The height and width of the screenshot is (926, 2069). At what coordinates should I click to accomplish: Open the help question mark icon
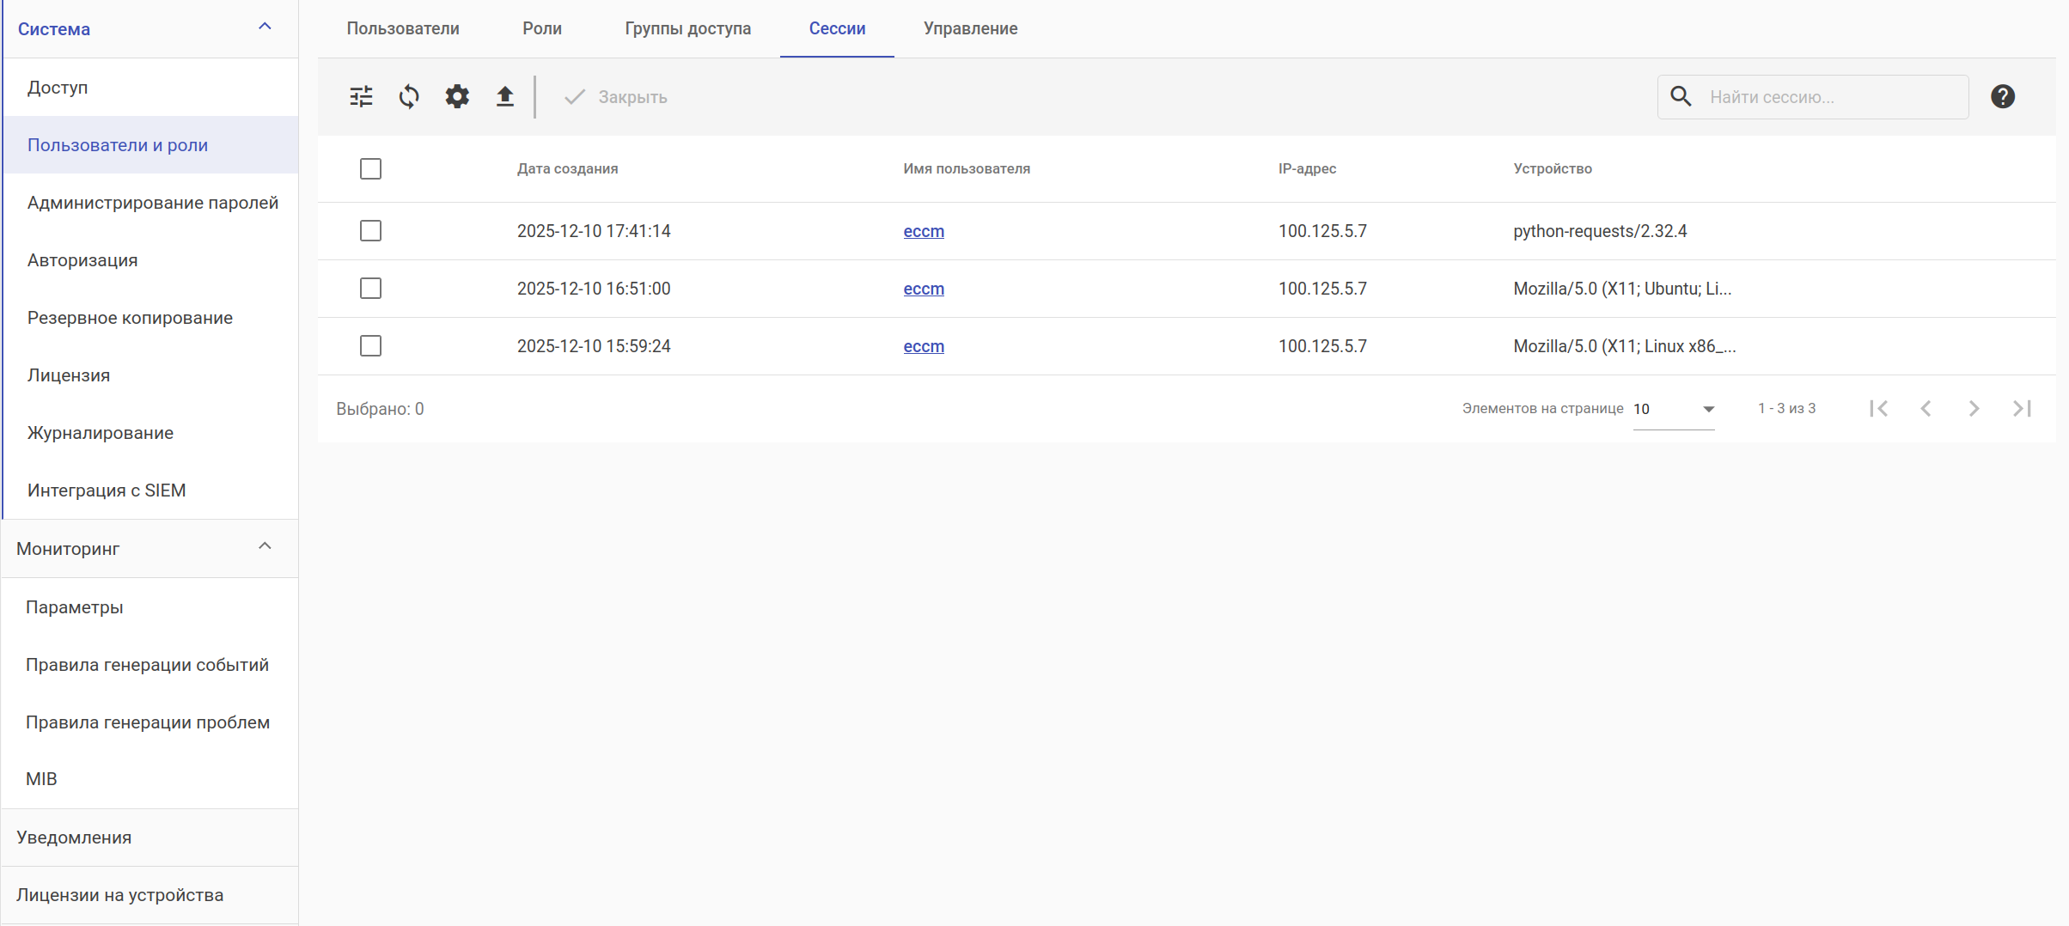point(2002,96)
